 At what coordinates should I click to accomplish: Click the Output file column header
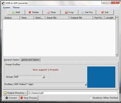pyautogui.click(x=81, y=18)
